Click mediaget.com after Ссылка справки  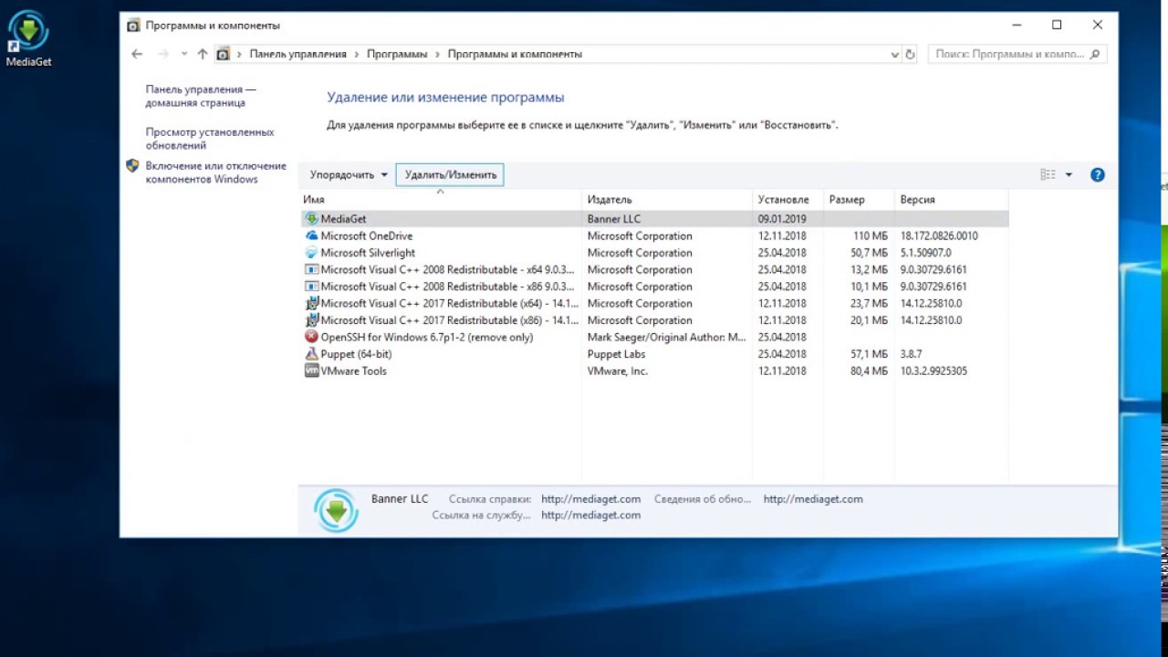pos(590,499)
